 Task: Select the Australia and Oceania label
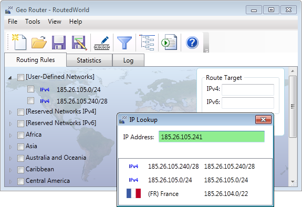(x=56, y=158)
